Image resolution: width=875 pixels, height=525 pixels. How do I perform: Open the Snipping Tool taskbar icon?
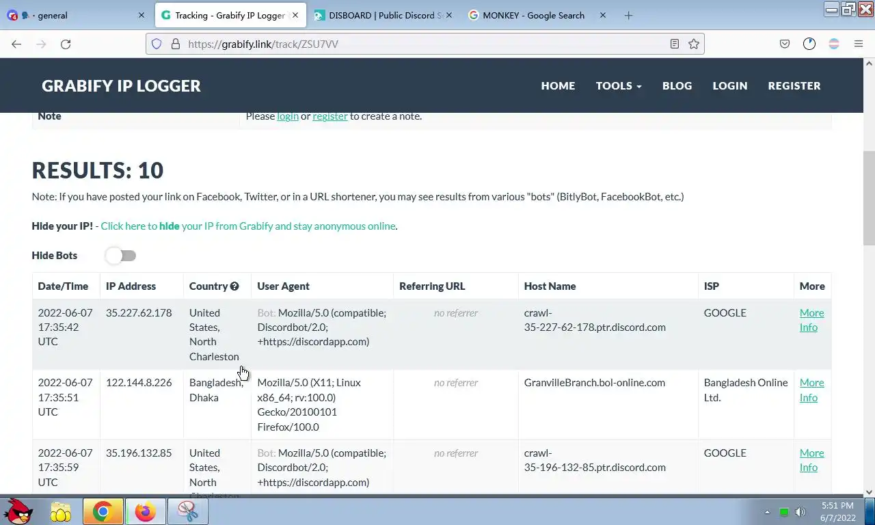[x=187, y=511]
